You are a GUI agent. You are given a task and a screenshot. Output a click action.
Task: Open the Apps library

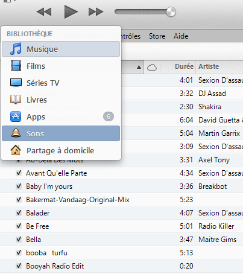coord(61,116)
